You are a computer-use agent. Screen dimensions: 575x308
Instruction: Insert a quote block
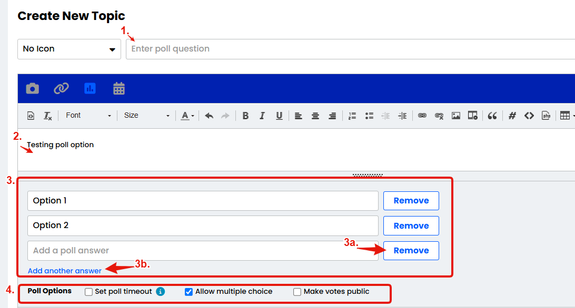[x=492, y=116]
